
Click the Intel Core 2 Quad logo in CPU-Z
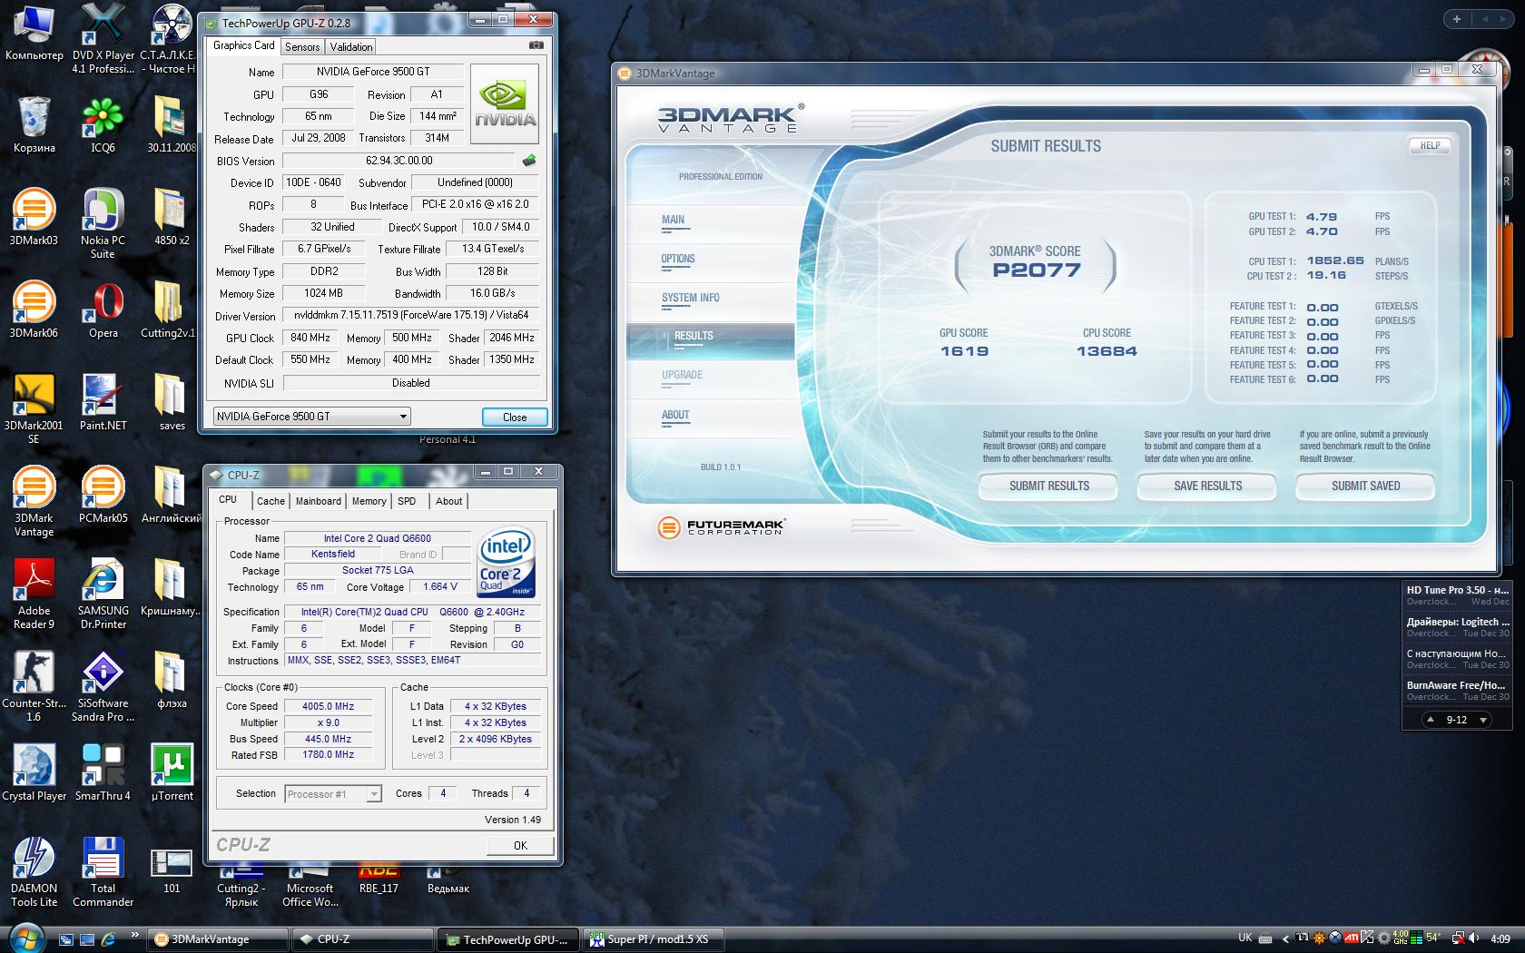[506, 563]
